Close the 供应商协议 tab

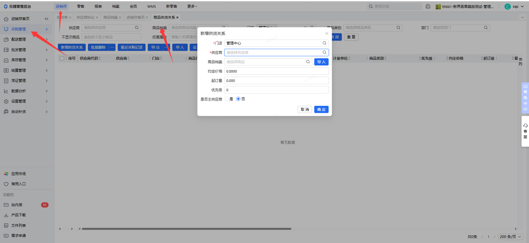tap(97, 18)
